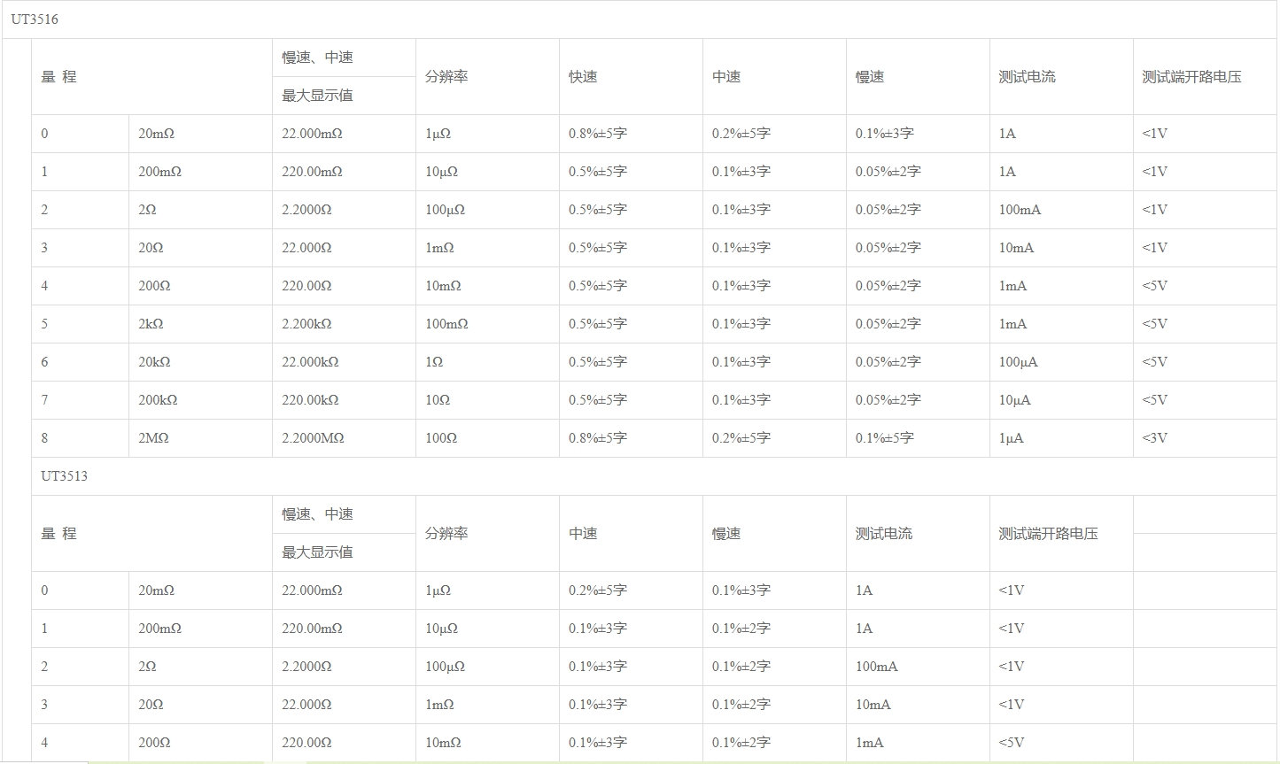Click "100mA" in the UT3513 table
The width and height of the screenshot is (1280, 764).
tap(876, 667)
